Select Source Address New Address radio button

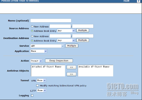tap(32, 26)
